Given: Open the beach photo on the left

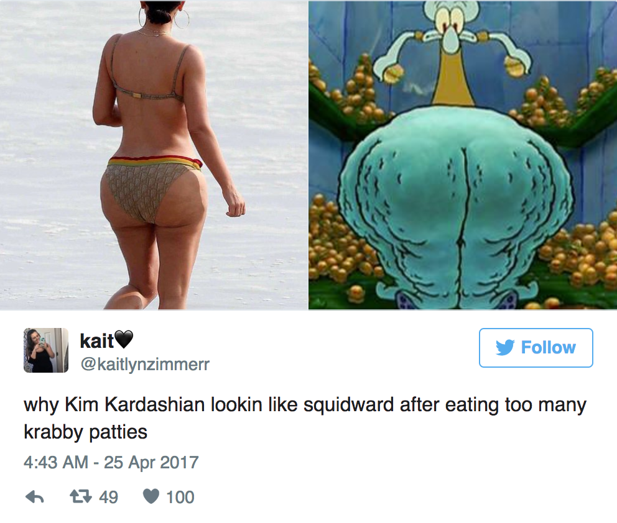Looking at the screenshot, I should pyautogui.click(x=154, y=155).
